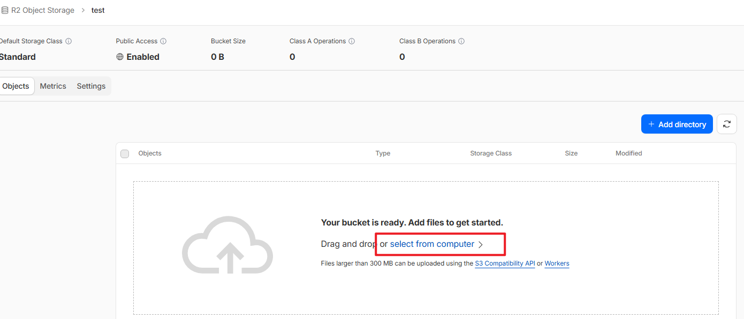Switch to the Objects tab
Viewport: 744px width, 319px height.
coord(16,86)
